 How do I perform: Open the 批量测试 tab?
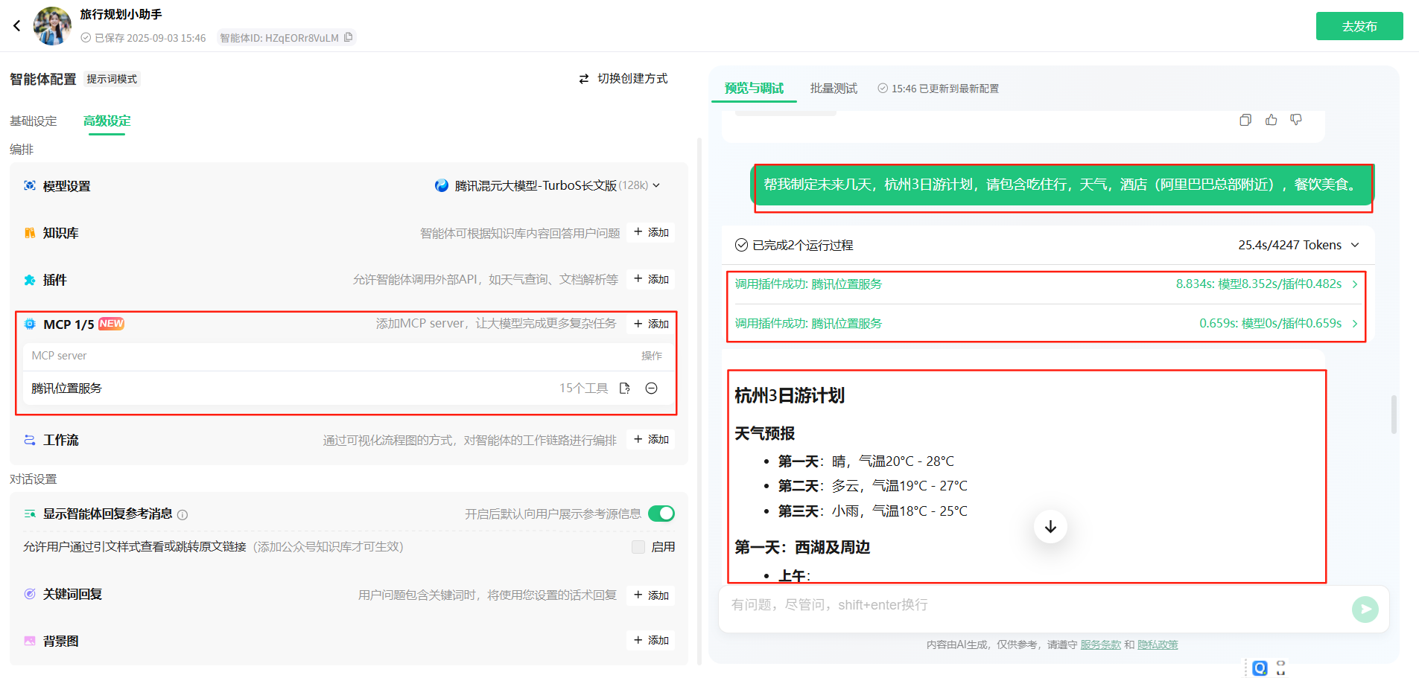(x=834, y=88)
